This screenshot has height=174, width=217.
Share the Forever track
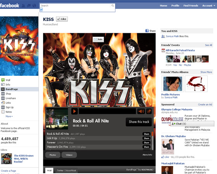tap(146, 143)
